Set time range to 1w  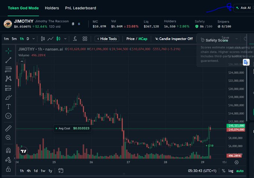(43, 171)
